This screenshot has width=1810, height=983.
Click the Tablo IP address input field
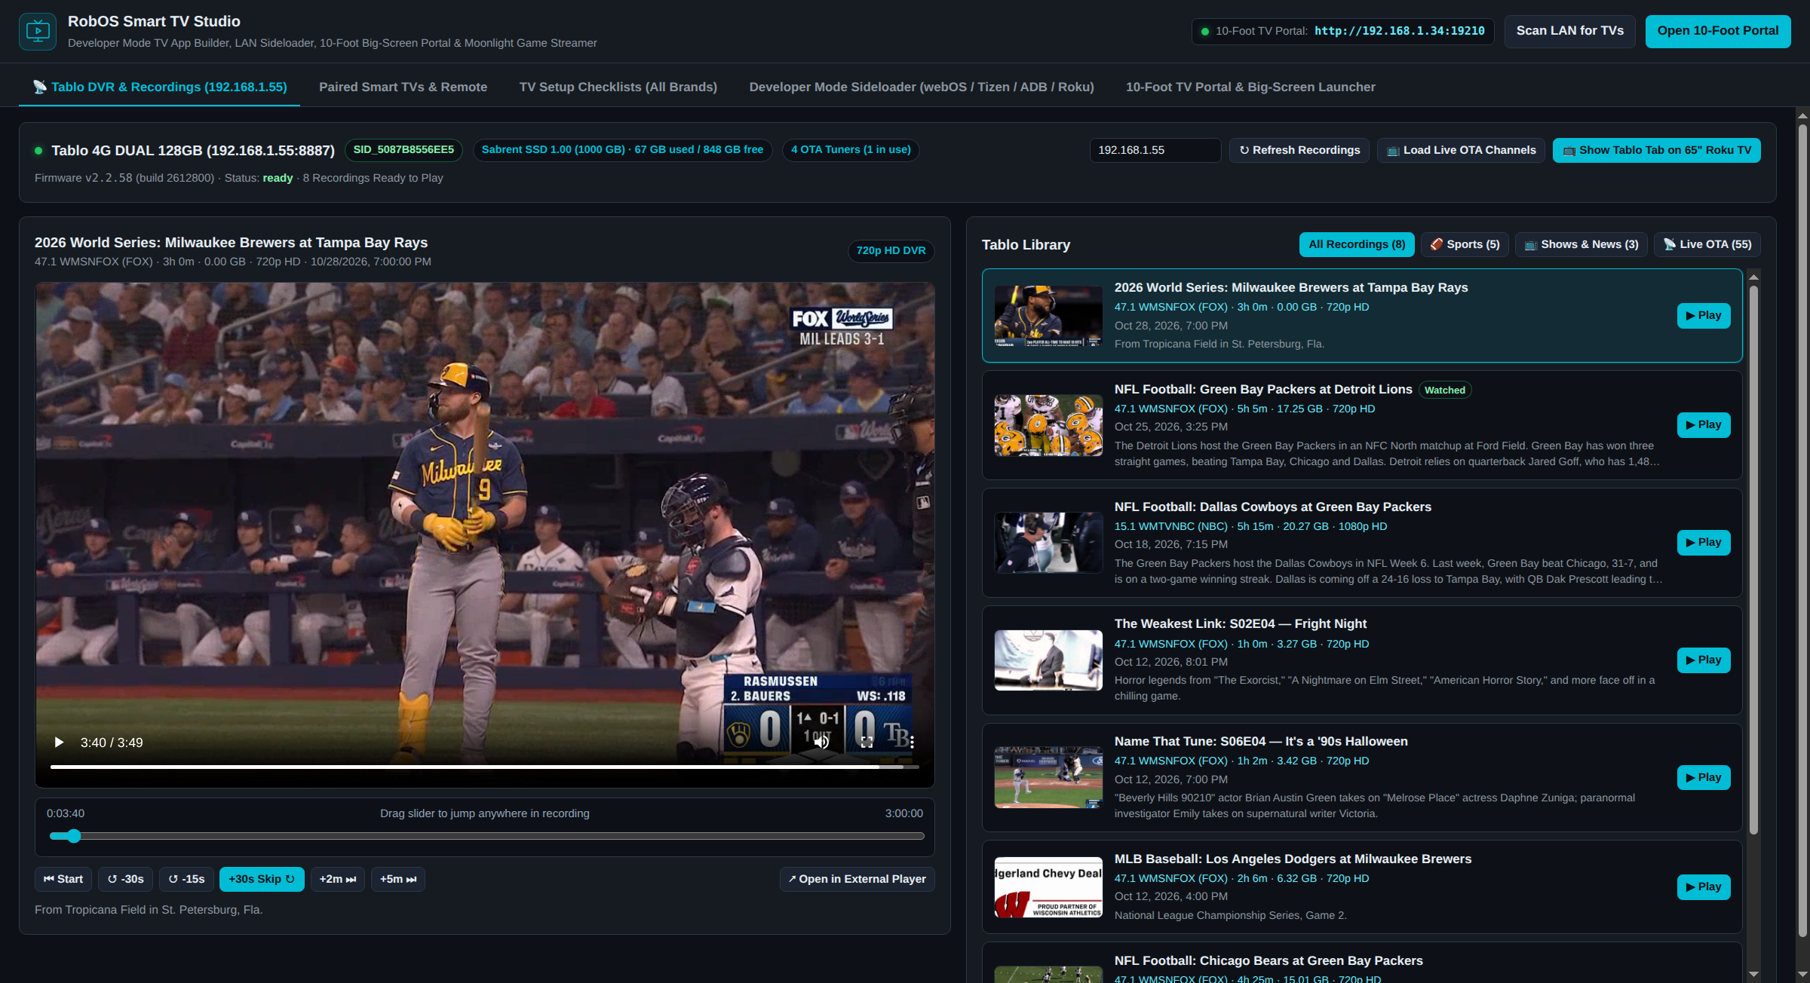pos(1155,150)
